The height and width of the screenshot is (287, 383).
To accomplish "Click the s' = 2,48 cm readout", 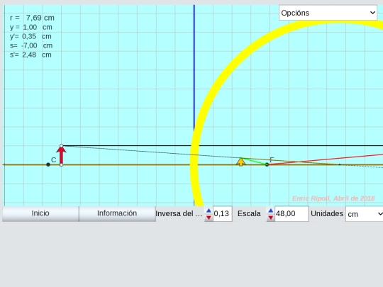I will pyautogui.click(x=30, y=55).
